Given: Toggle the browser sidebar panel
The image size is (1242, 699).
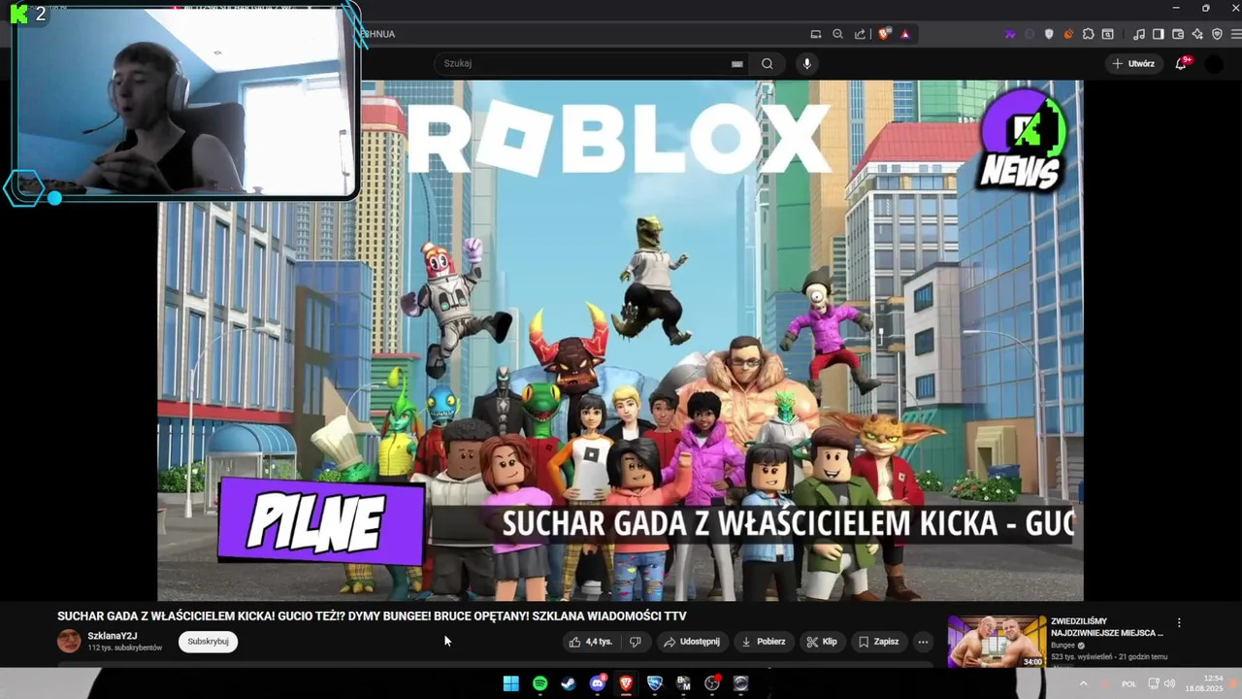Looking at the screenshot, I should [x=1159, y=34].
